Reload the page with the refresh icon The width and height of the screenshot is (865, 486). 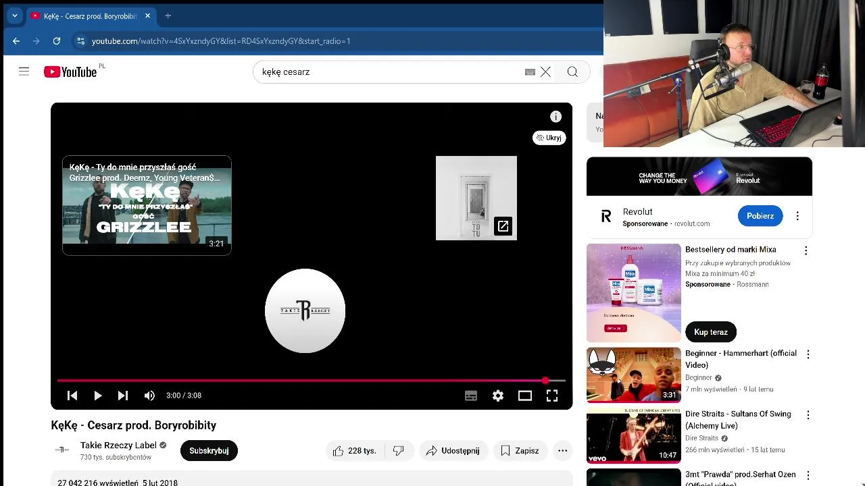pos(57,40)
